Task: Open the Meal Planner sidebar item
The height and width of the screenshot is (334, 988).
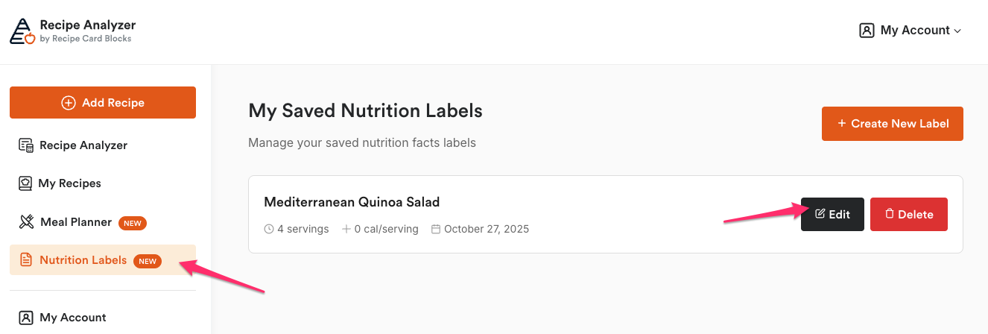Action: pyautogui.click(x=75, y=222)
